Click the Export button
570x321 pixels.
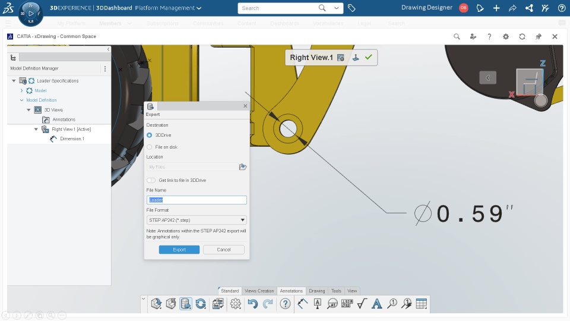click(x=179, y=250)
